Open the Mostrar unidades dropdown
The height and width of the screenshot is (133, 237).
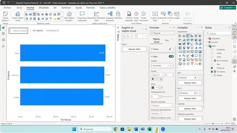pyautogui.click(x=162, y=105)
